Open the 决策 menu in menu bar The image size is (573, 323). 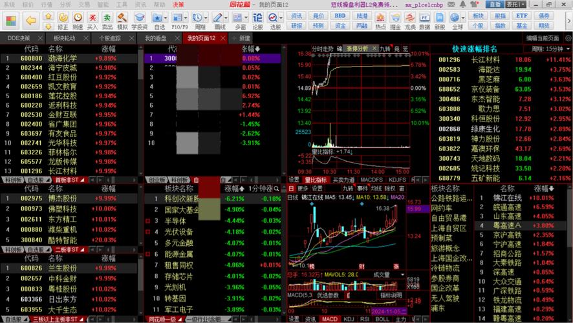169,5
